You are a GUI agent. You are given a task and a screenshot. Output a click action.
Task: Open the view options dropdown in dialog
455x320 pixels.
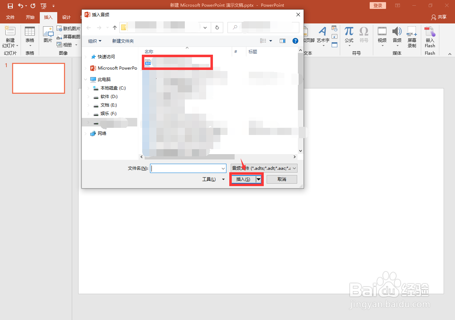point(271,41)
